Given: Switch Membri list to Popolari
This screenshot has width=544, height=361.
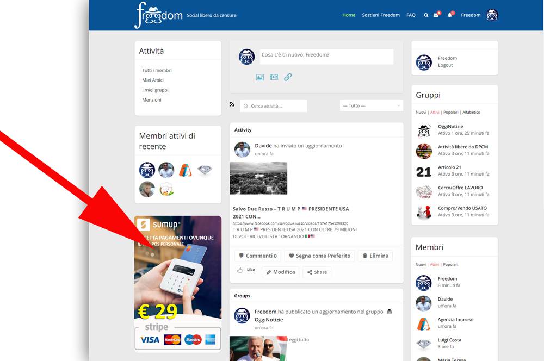Looking at the screenshot, I should 450,265.
